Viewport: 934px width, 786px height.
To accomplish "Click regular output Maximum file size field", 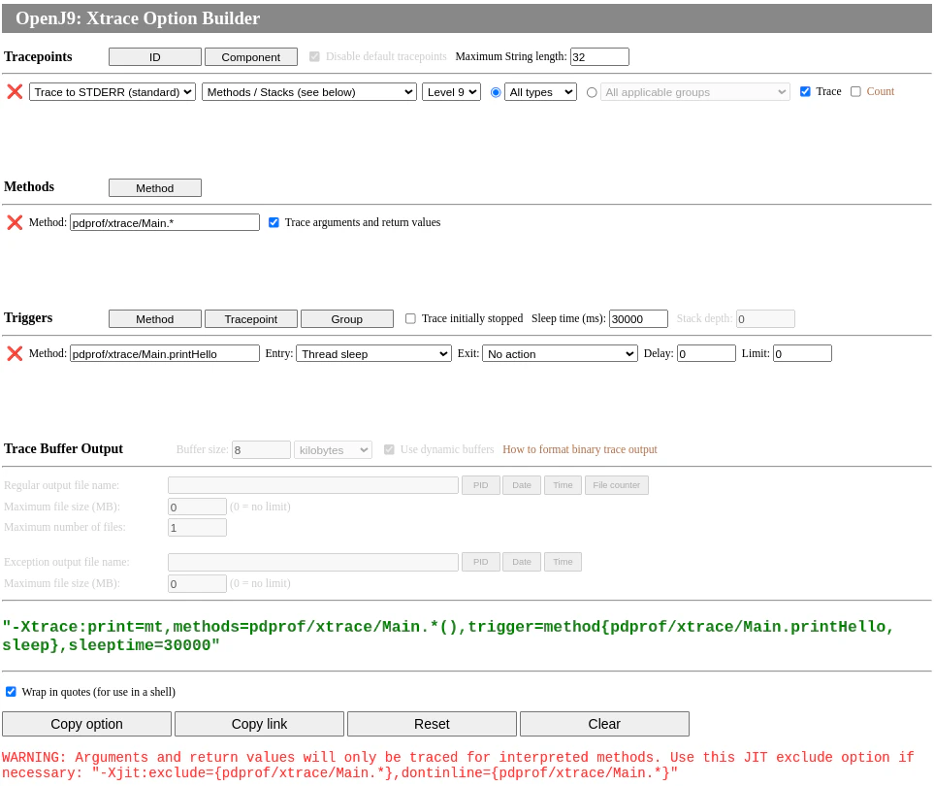I will 197,508.
